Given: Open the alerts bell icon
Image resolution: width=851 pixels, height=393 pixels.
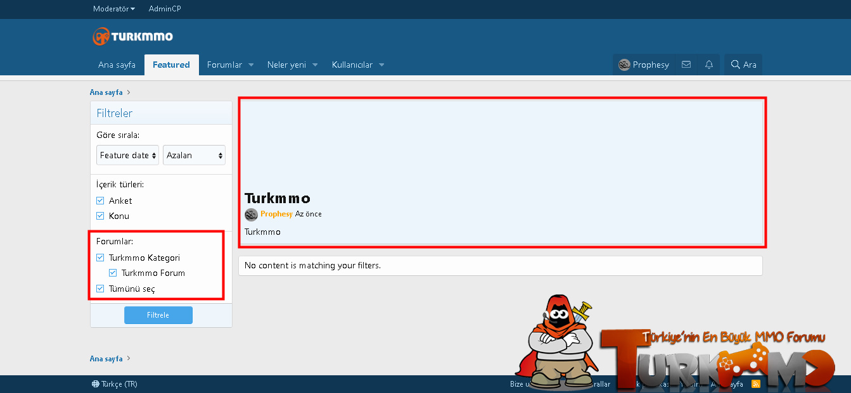Looking at the screenshot, I should click(x=709, y=65).
